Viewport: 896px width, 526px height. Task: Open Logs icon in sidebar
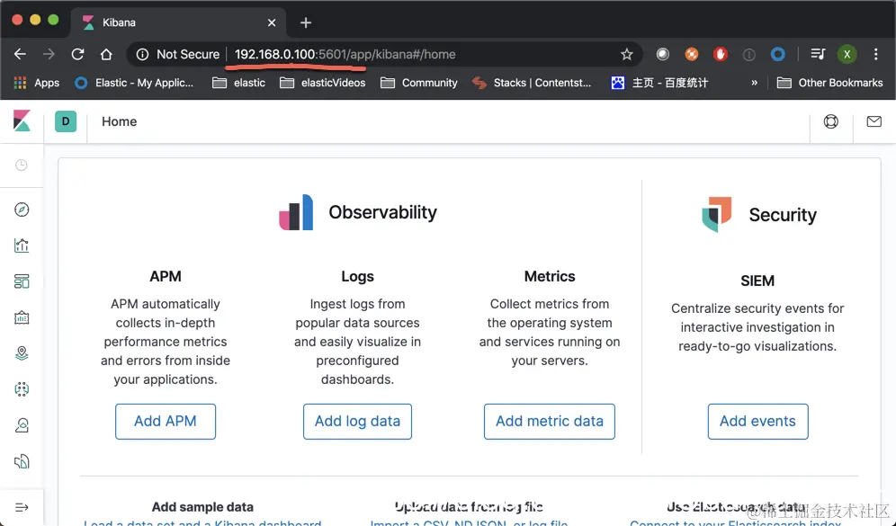(x=22, y=461)
